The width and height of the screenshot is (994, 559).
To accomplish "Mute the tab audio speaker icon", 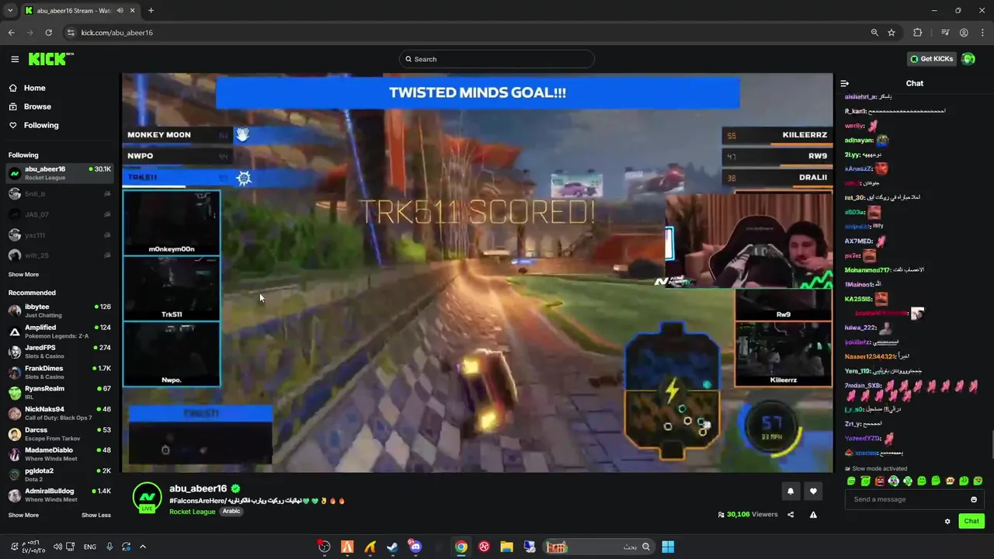I will (120, 11).
